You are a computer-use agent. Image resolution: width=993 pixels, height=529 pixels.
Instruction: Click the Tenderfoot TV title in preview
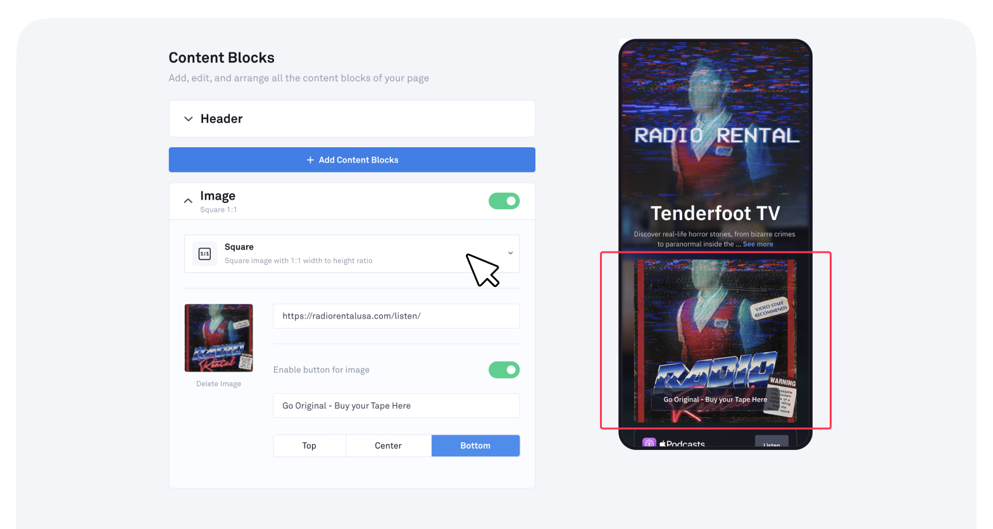tap(715, 214)
